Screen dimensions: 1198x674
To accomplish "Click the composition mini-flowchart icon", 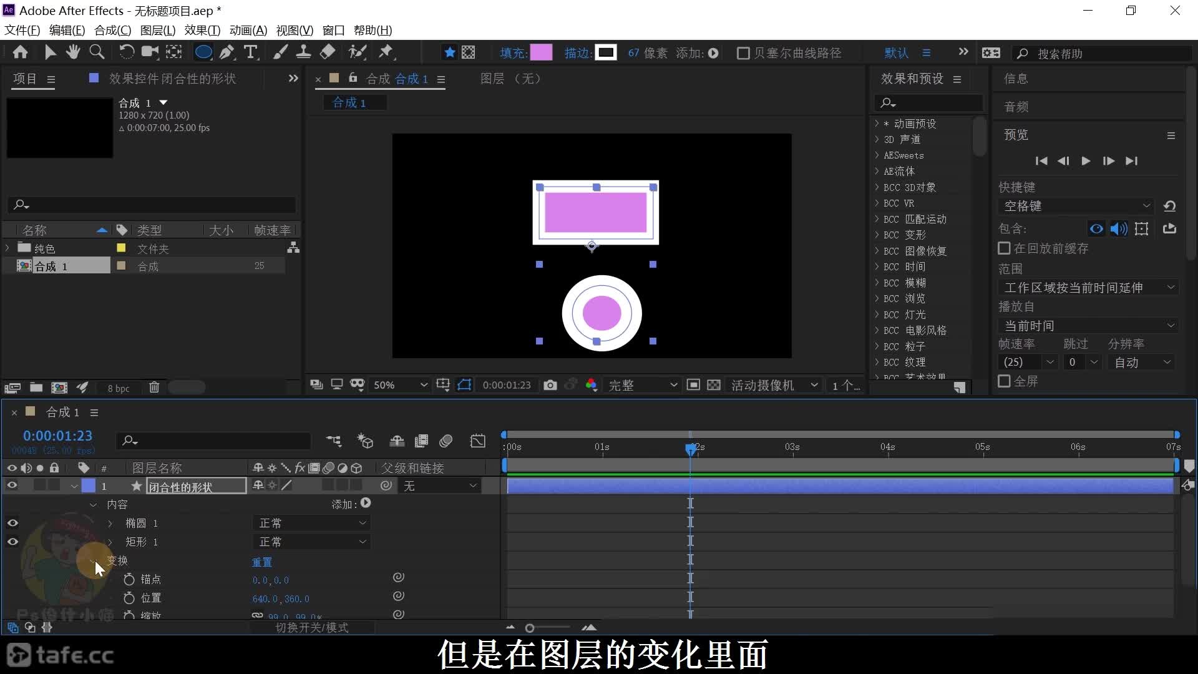I will 334,441.
